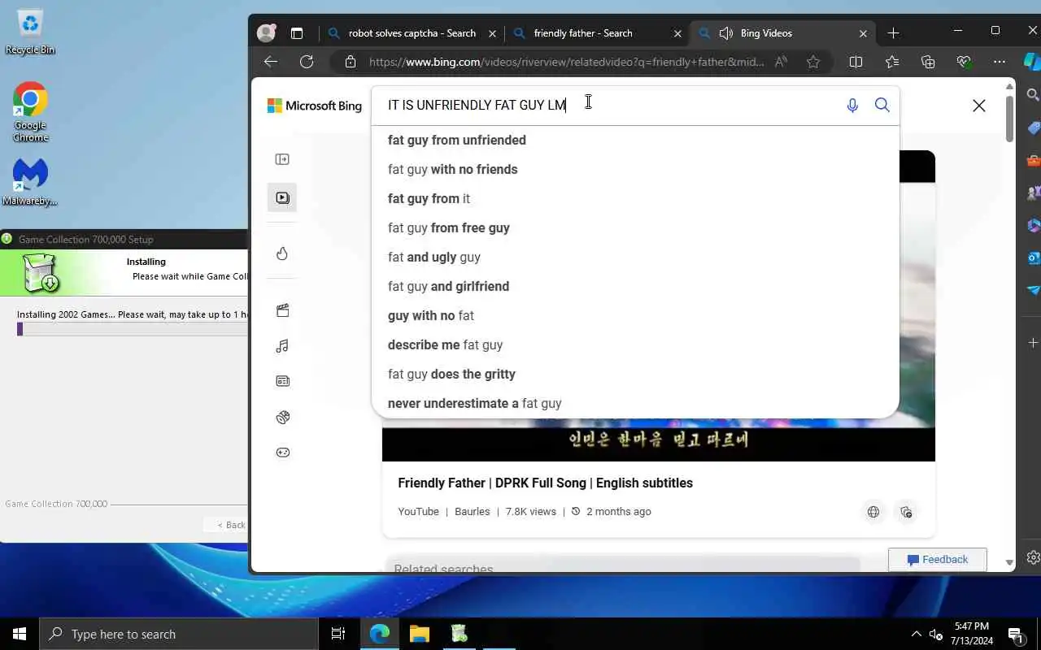Choose suggestion fat and ugly guy
1041x650 pixels.
click(x=635, y=257)
